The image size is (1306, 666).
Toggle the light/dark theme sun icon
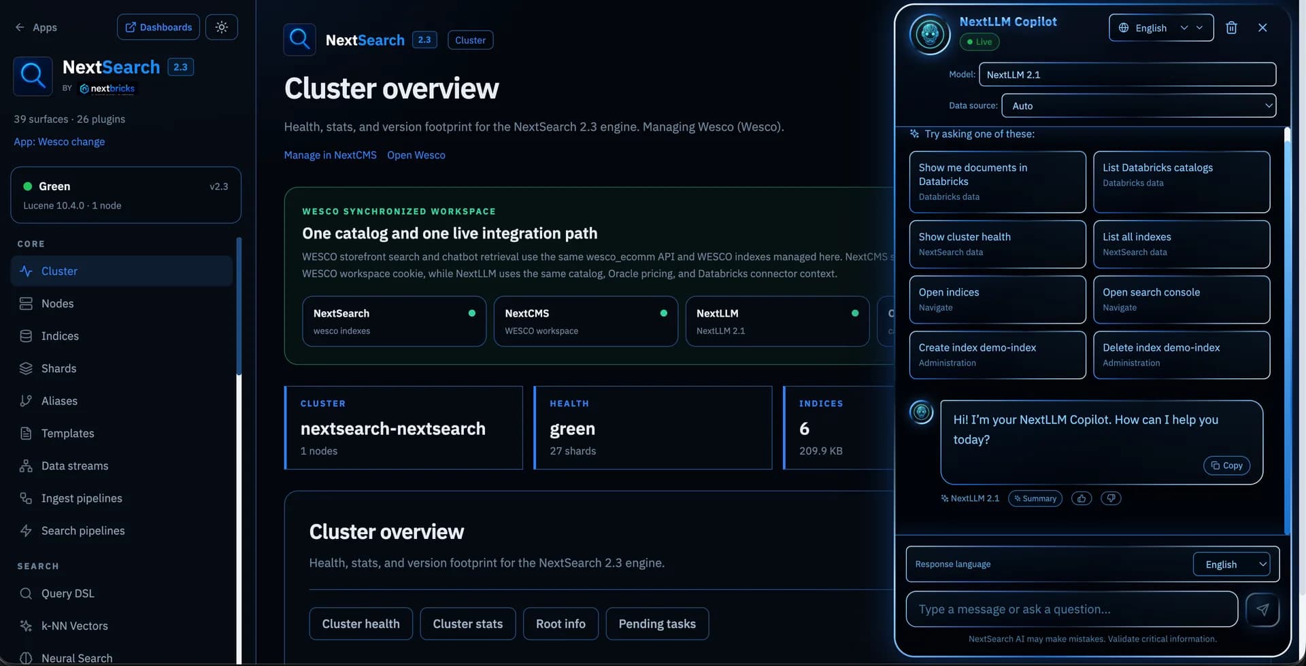coord(222,27)
